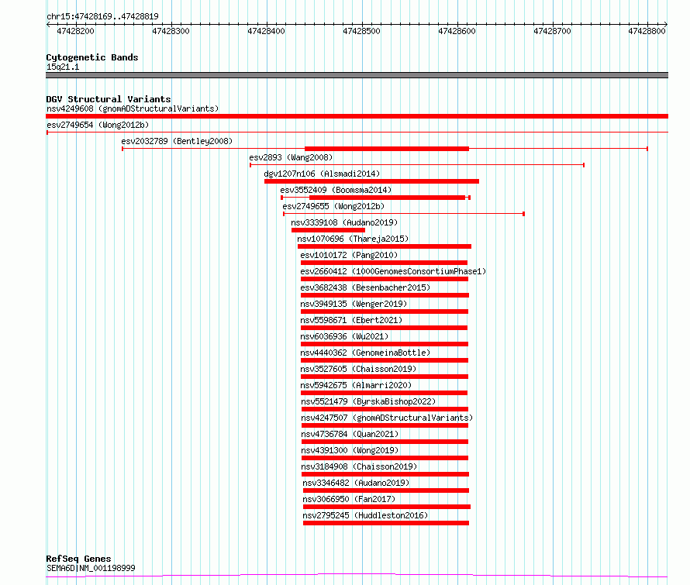Open esv2749655 (Wong2012b) variant entry
The height and width of the screenshot is (585, 690).
(x=333, y=206)
